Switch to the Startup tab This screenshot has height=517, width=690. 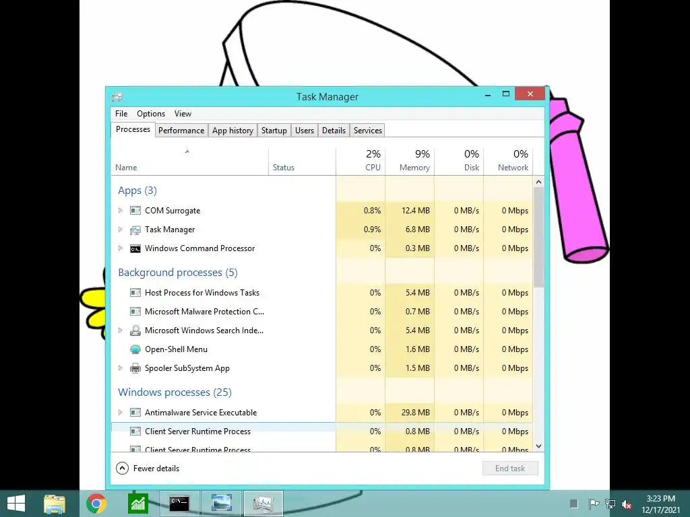pos(274,131)
